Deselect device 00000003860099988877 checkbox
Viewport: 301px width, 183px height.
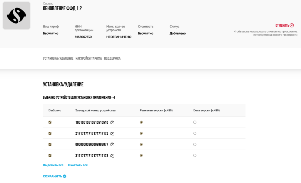click(50, 144)
